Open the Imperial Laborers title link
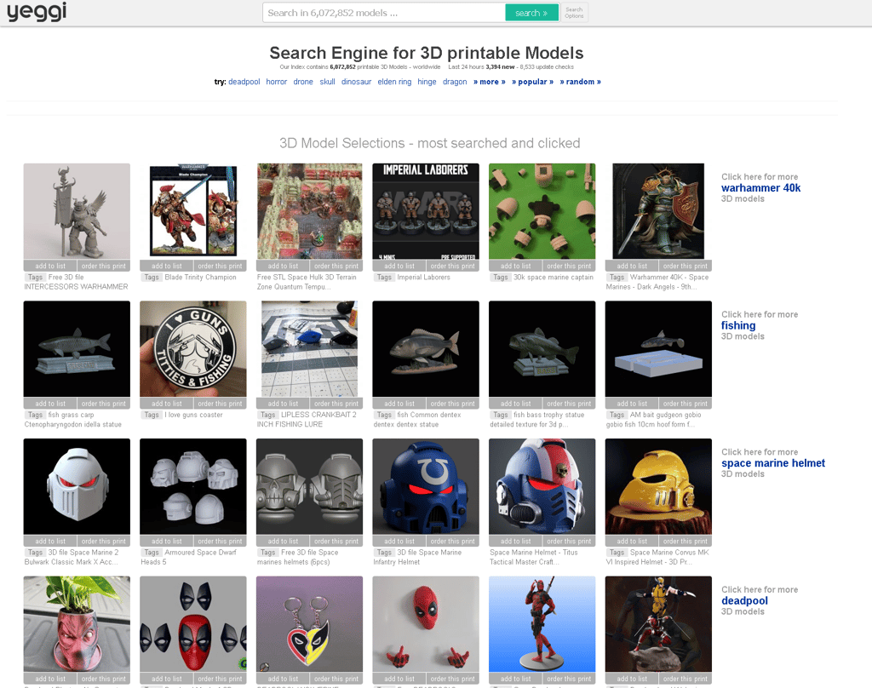The height and width of the screenshot is (688, 872). (424, 277)
